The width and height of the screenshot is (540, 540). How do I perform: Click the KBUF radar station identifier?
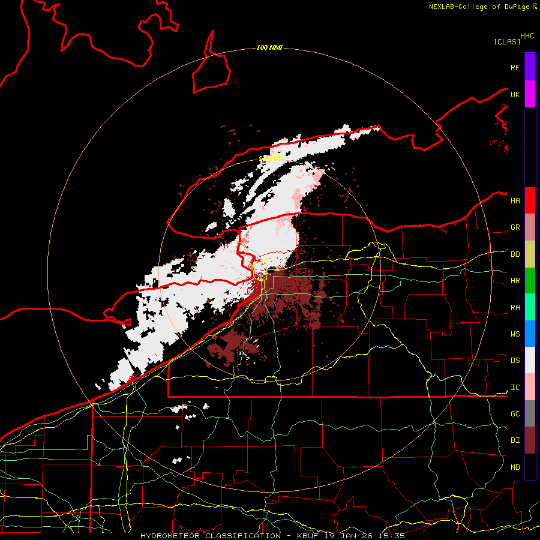(x=309, y=536)
